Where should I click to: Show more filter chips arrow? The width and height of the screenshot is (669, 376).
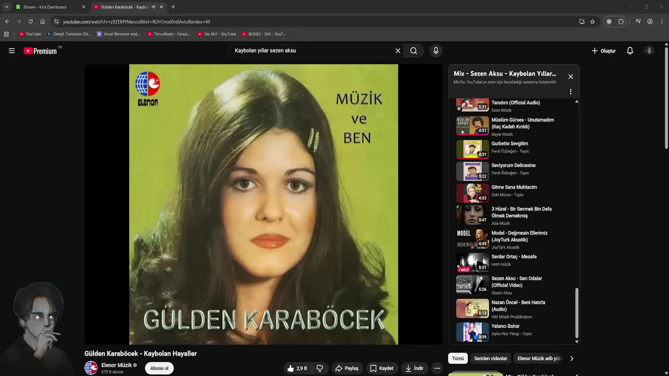pyautogui.click(x=572, y=359)
